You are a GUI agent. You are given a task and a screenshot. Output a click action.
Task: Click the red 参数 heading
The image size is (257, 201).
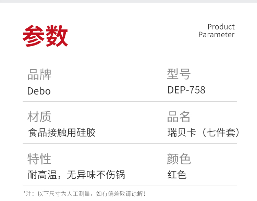(x=45, y=36)
